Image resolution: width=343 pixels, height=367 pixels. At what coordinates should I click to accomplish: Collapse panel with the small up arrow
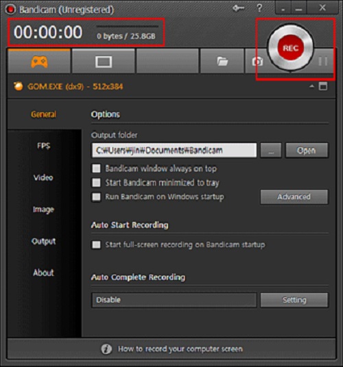pos(311,86)
